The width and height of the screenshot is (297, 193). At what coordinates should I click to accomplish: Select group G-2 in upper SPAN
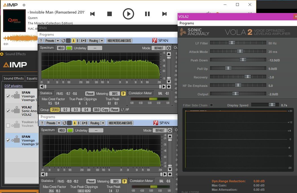65,110
